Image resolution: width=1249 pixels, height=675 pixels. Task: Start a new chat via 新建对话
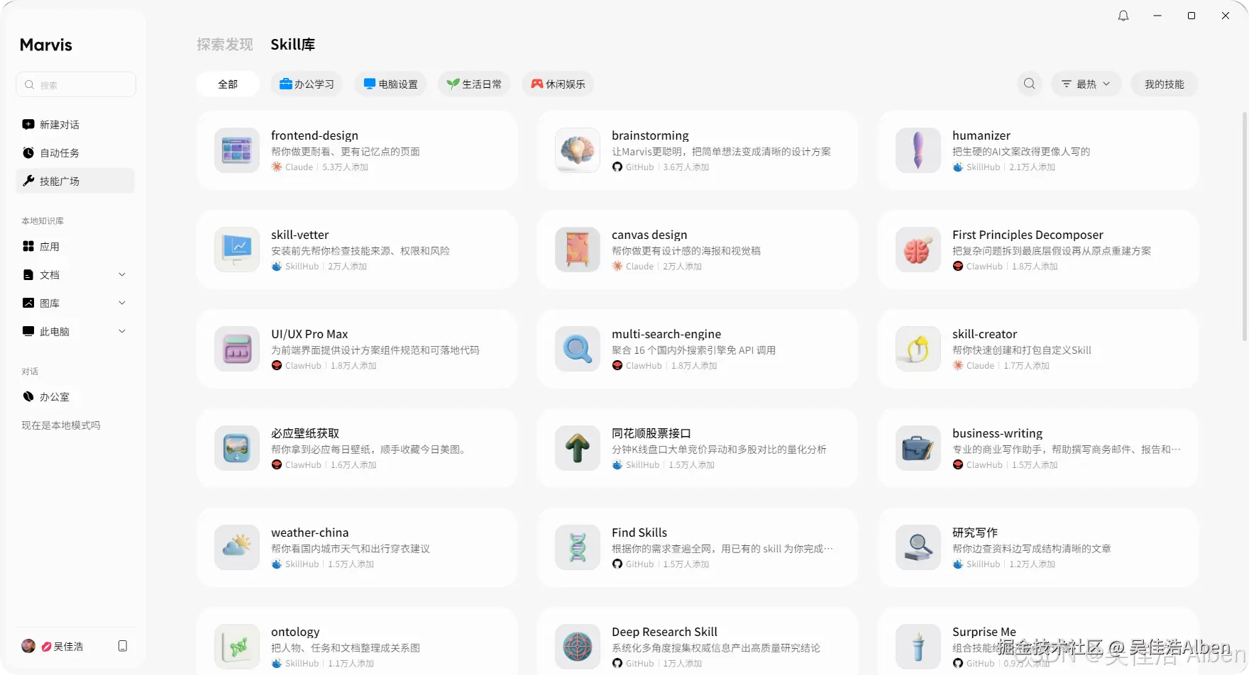75,124
